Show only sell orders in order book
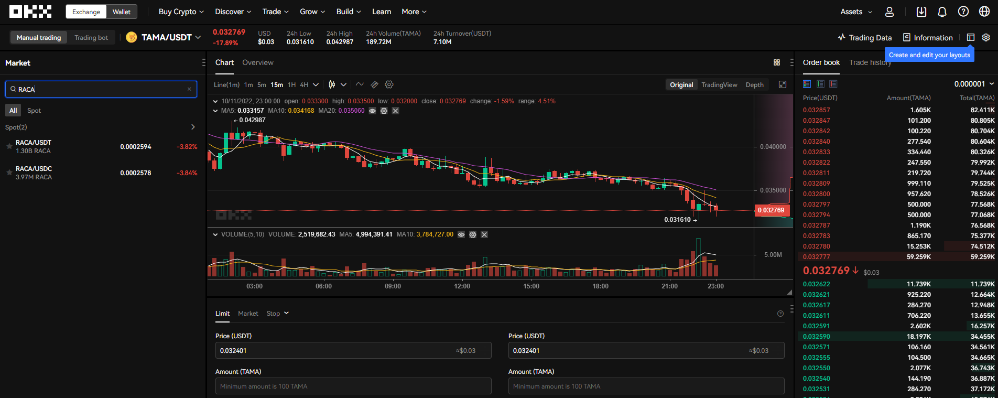This screenshot has width=998, height=398. click(833, 84)
